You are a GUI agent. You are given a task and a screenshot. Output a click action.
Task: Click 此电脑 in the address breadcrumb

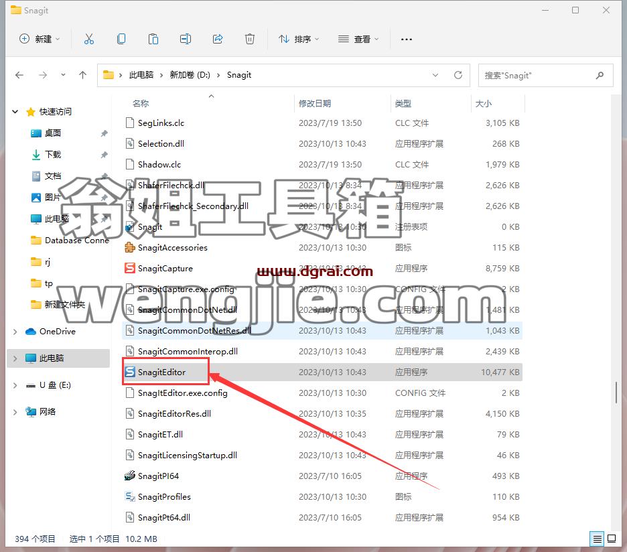click(x=141, y=75)
